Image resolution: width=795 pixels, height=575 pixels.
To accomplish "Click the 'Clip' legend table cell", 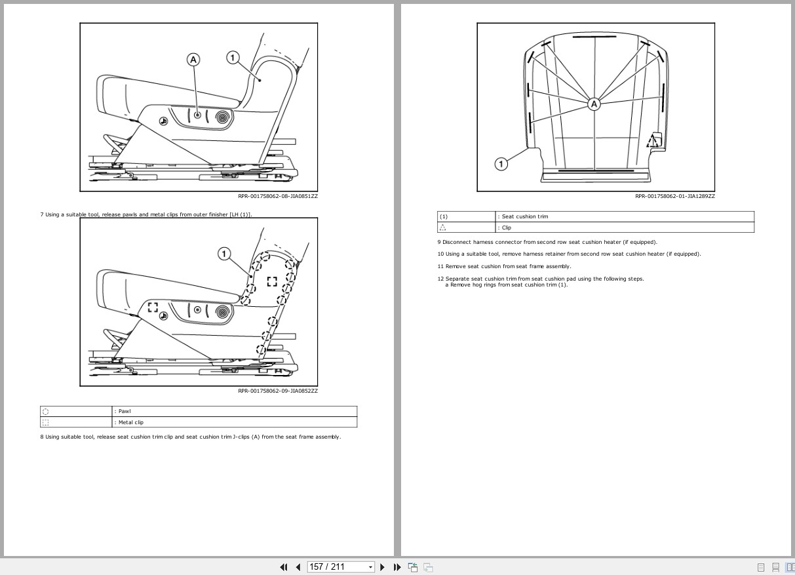I will point(625,228).
